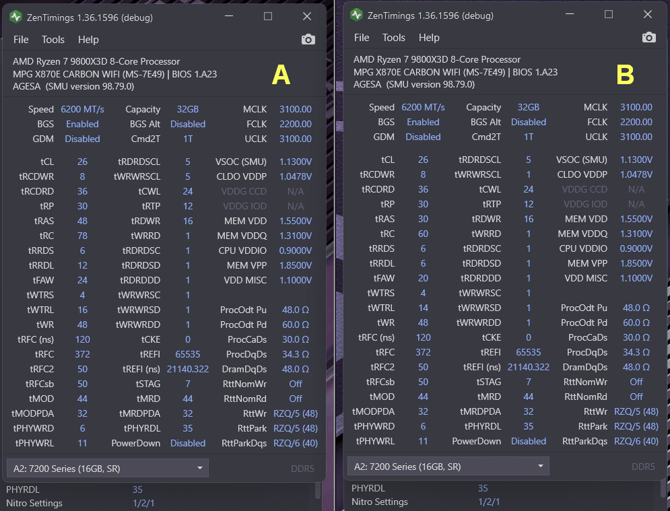Minimize ZenTimings window A
Image resolution: width=670 pixels, height=511 pixels.
[x=229, y=16]
